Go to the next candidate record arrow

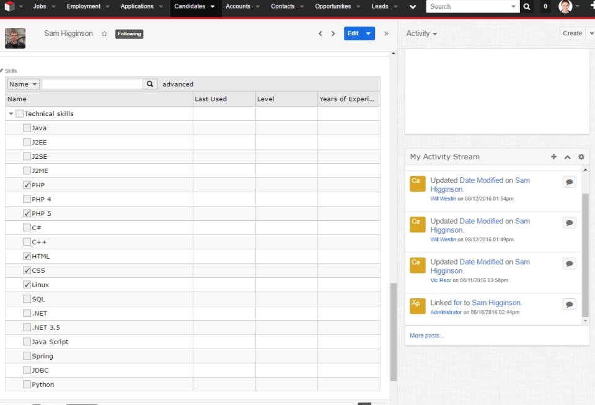pos(333,33)
